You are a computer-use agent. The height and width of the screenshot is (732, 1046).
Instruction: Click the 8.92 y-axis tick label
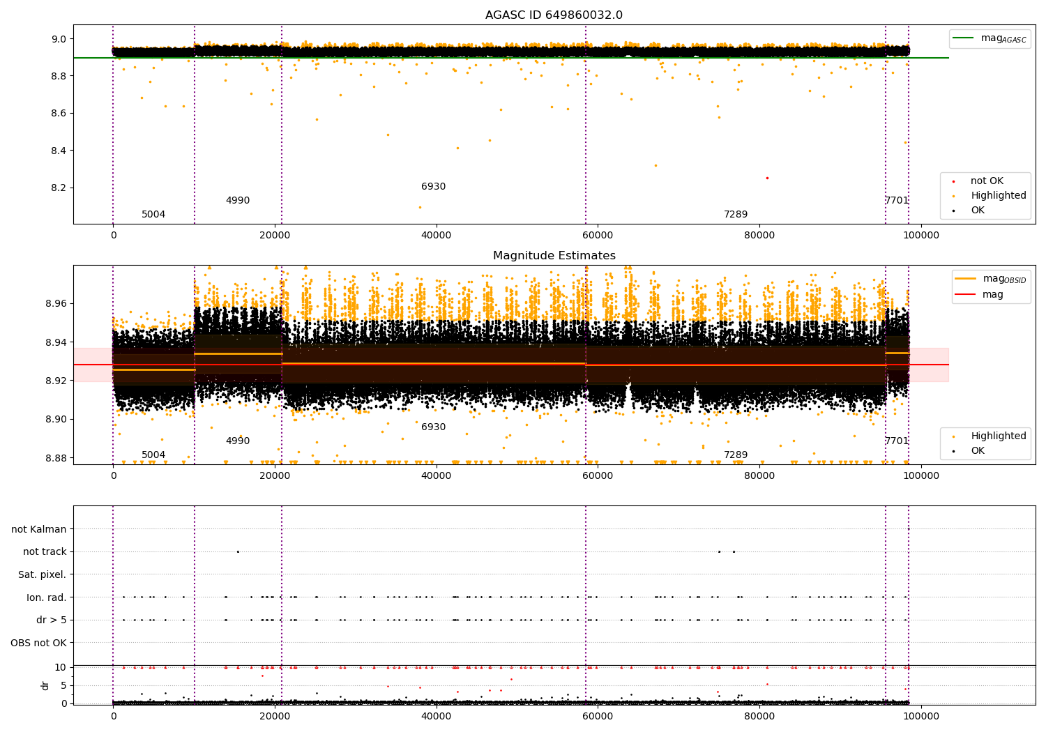56,381
